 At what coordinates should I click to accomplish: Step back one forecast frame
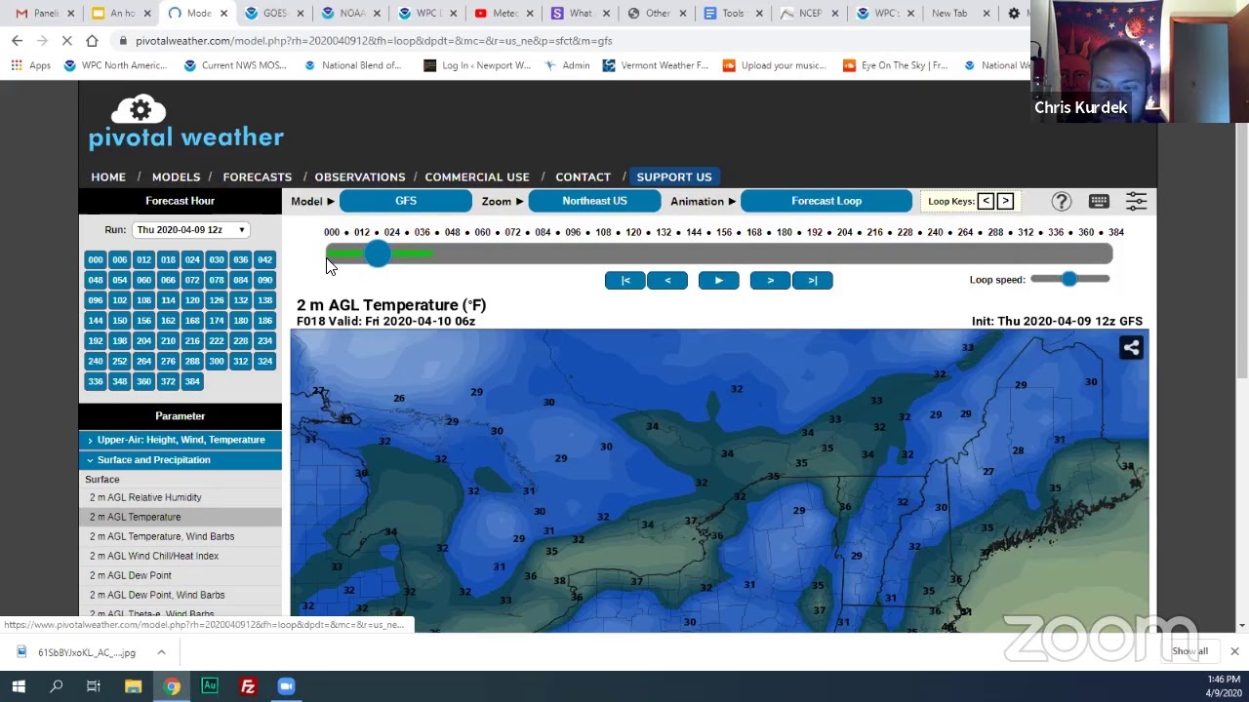(667, 280)
